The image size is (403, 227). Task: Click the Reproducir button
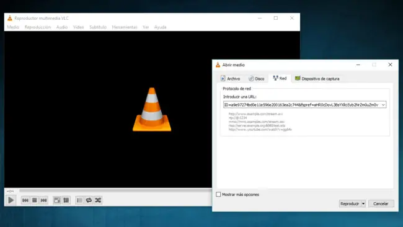pos(350,203)
